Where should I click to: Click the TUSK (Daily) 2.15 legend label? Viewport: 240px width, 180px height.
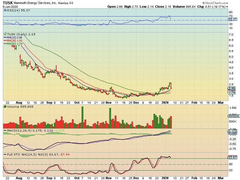coord(21,34)
